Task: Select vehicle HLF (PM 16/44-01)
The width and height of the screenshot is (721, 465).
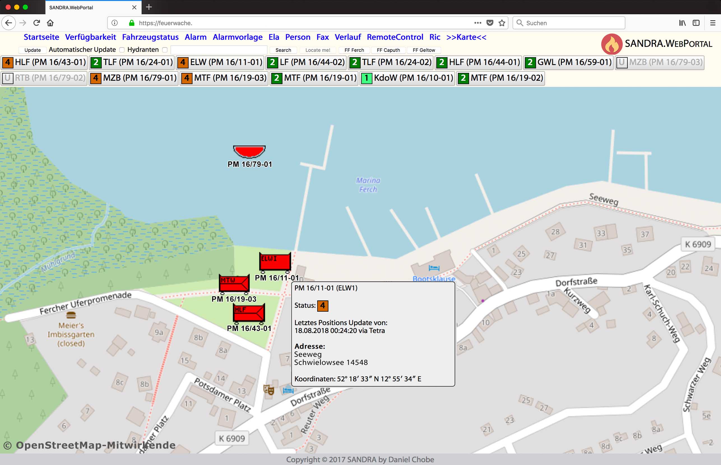Action: click(x=478, y=62)
